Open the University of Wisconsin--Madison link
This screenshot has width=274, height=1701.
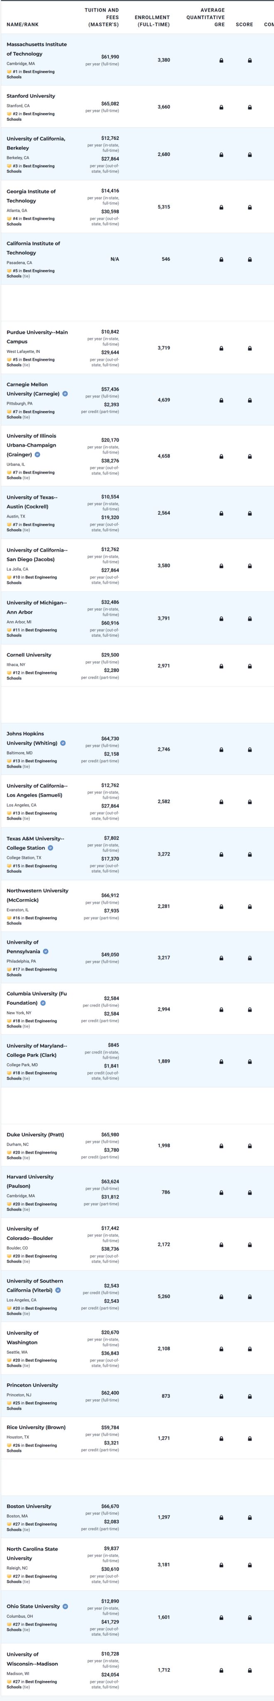pyautogui.click(x=32, y=1659)
